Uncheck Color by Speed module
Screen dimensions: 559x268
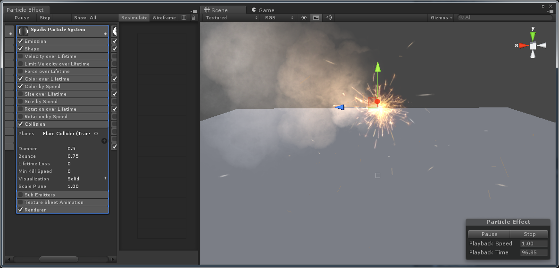(x=21, y=86)
